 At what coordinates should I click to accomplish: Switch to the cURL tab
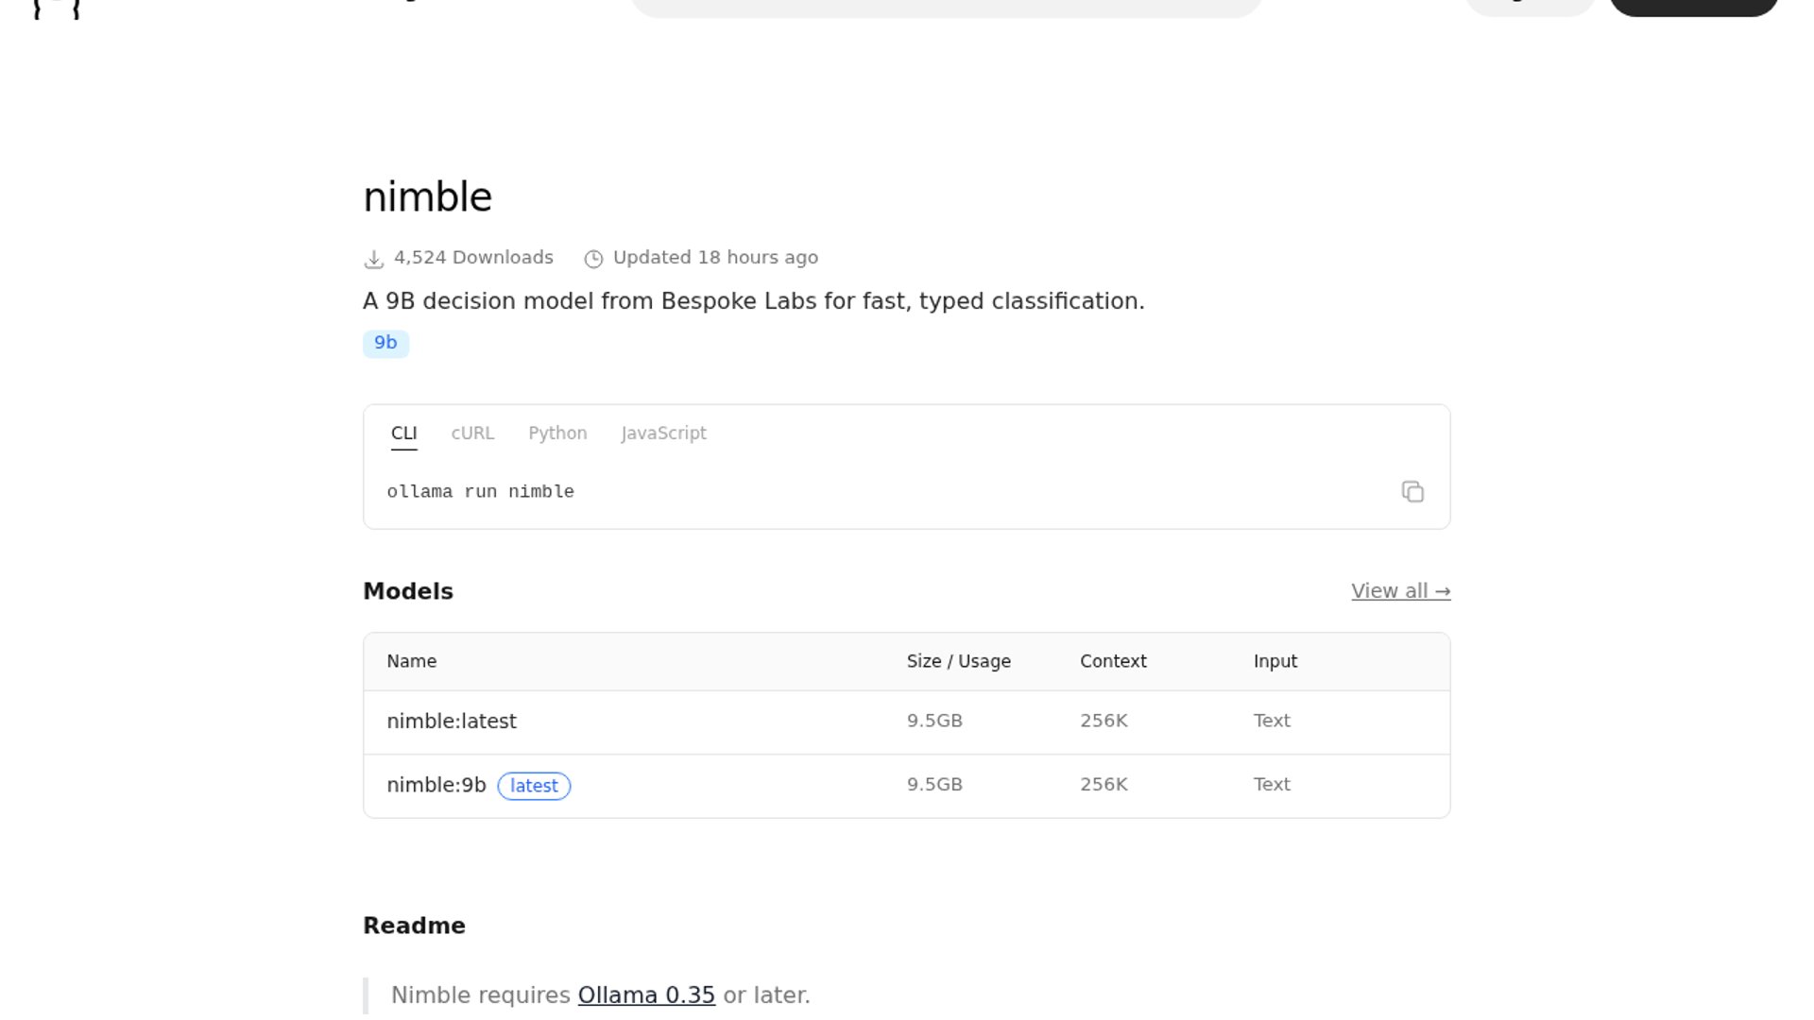472,433
